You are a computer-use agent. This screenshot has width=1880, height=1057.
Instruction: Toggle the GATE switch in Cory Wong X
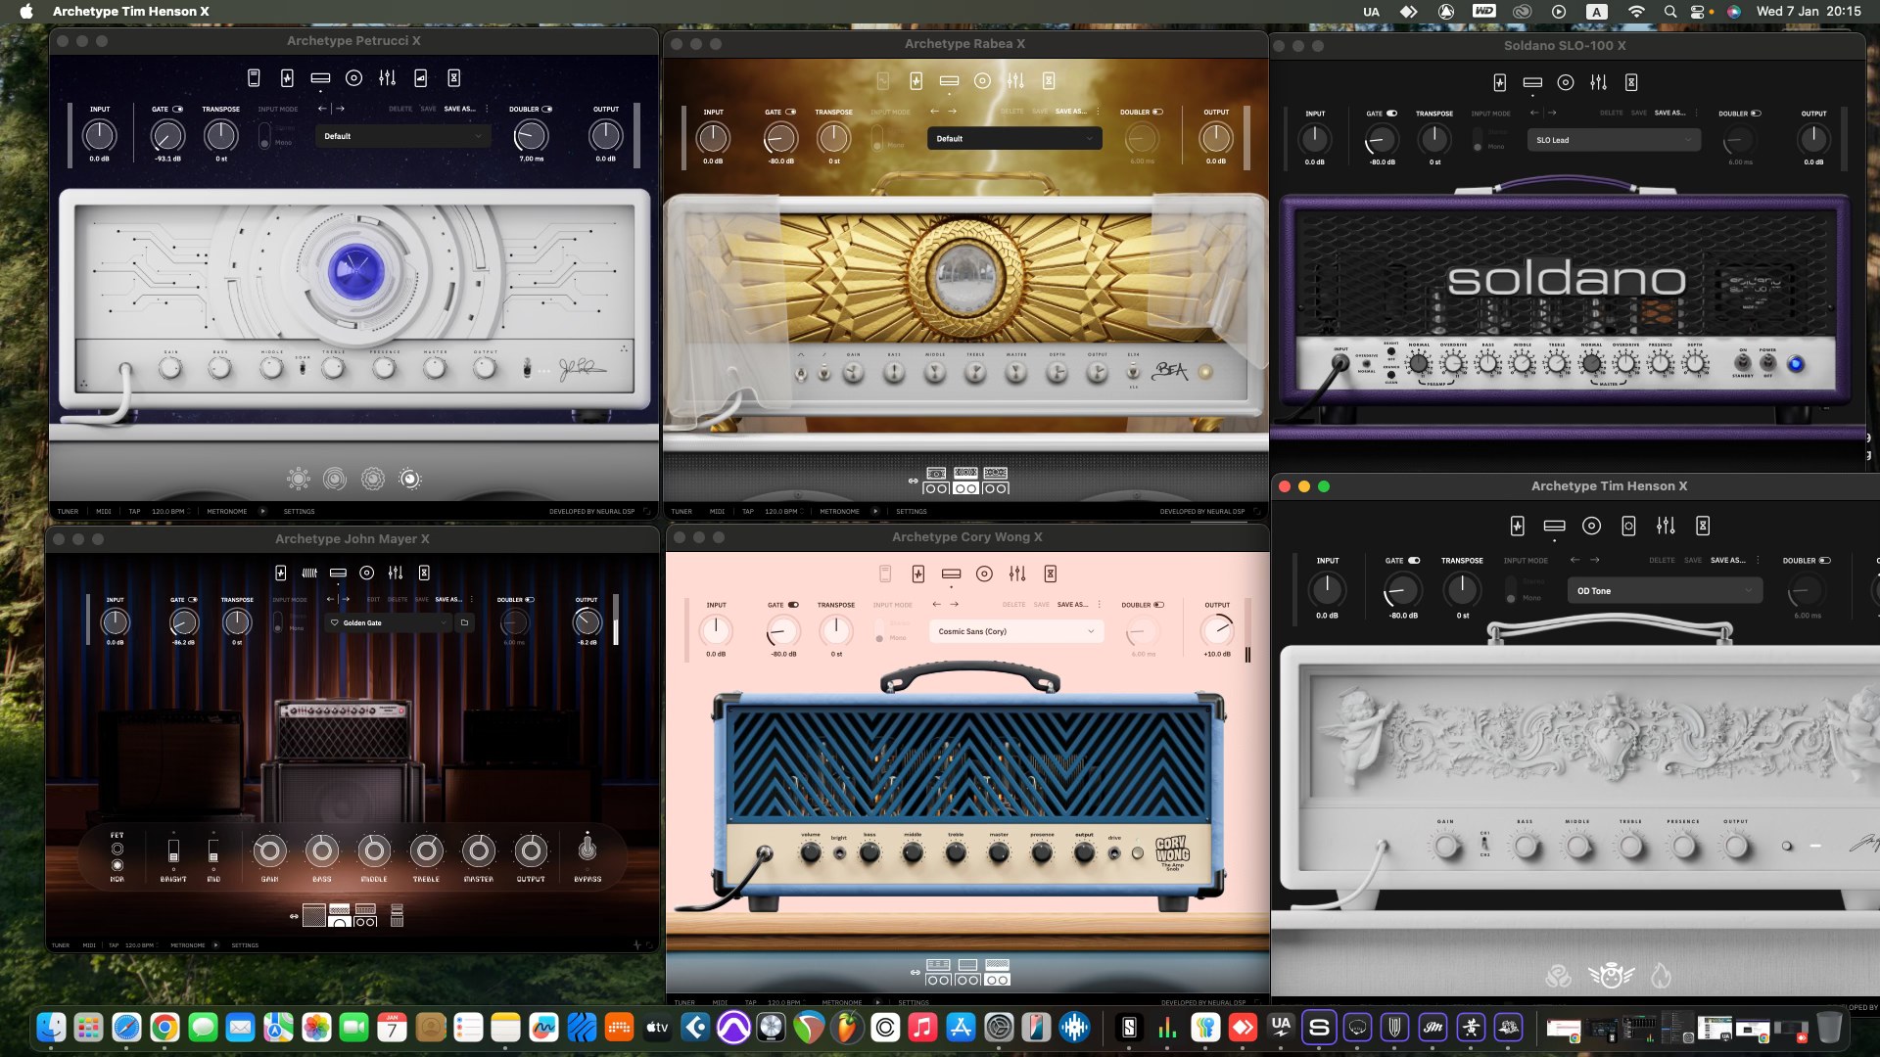pyautogui.click(x=793, y=605)
